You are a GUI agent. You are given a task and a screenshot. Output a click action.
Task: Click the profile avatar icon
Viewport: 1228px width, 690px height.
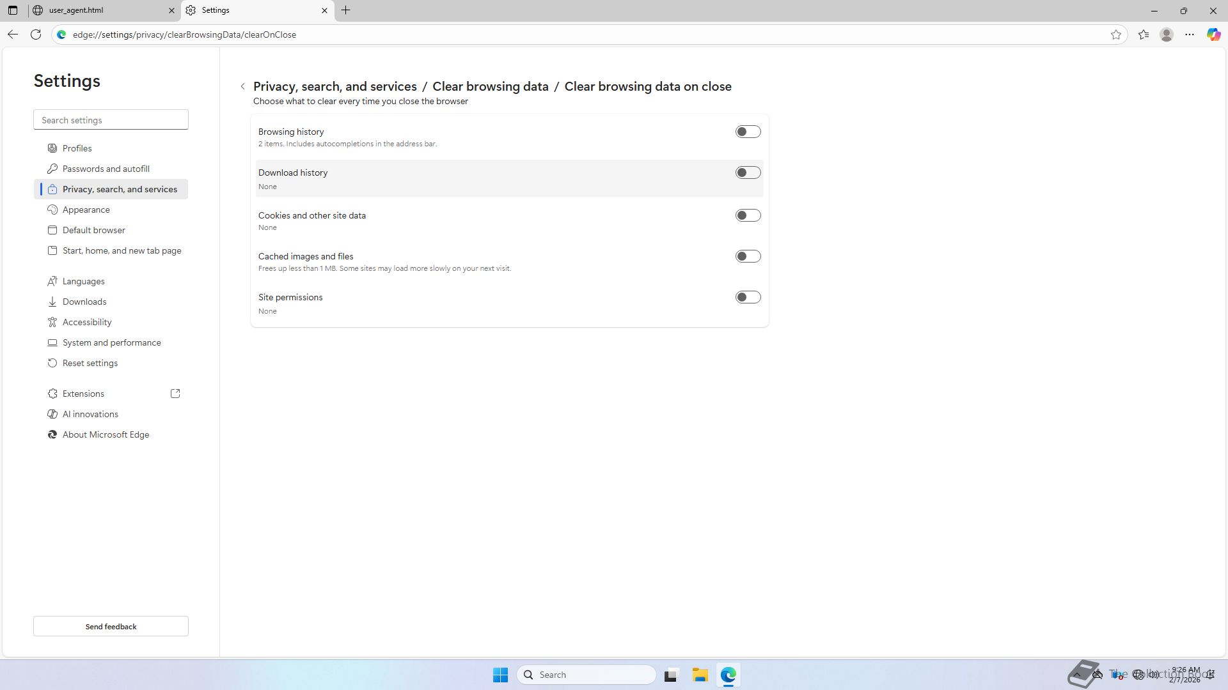1167,34
